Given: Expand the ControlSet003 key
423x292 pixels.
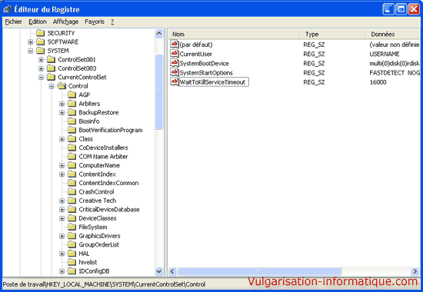Looking at the screenshot, I should tap(41, 68).
